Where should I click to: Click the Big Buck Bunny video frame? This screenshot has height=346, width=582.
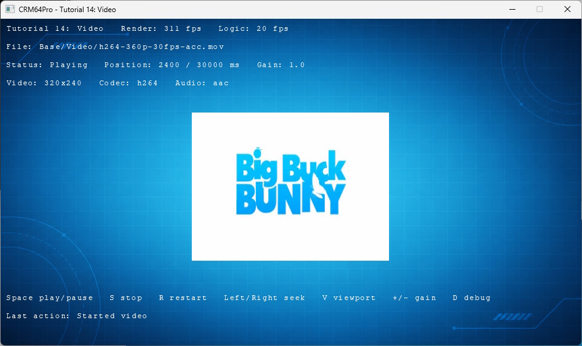(290, 186)
